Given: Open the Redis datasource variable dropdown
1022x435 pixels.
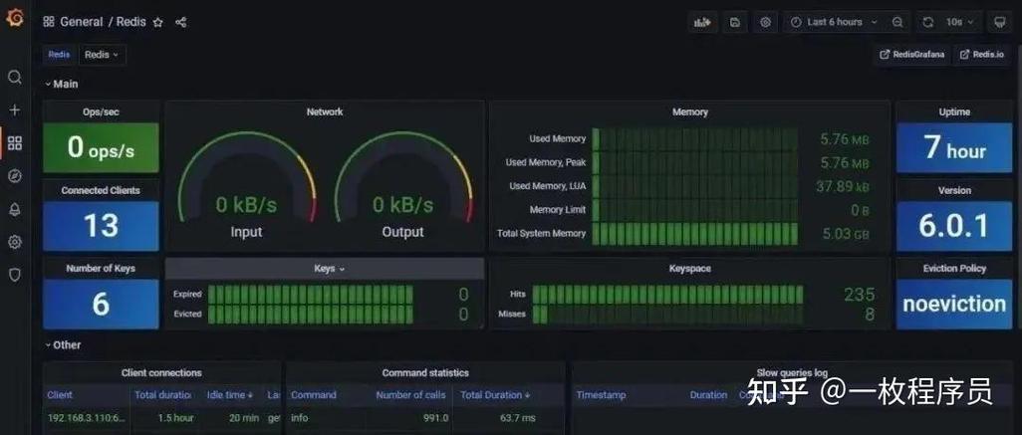Looking at the screenshot, I should pyautogui.click(x=103, y=55).
